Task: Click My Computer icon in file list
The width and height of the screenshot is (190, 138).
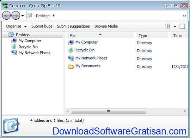Action: (x=71, y=42)
